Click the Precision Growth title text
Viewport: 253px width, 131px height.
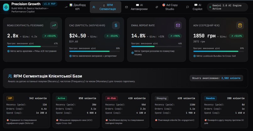click(26, 4)
